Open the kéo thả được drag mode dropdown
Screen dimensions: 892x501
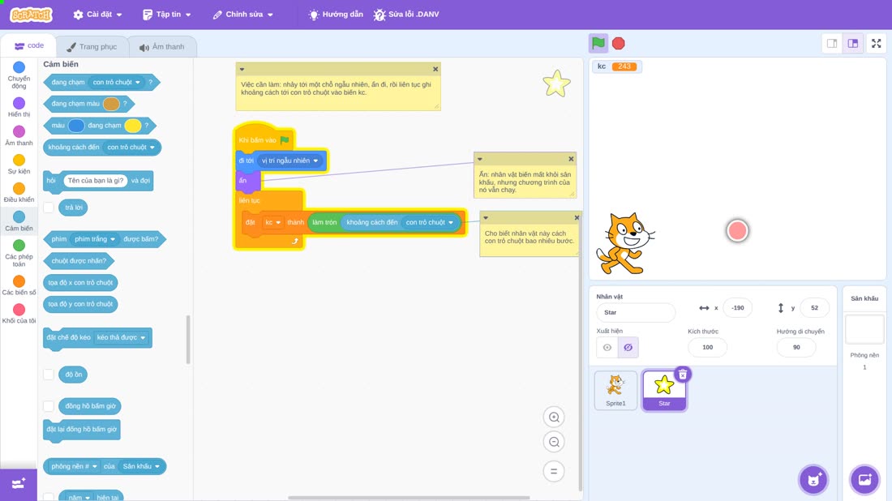tap(121, 337)
